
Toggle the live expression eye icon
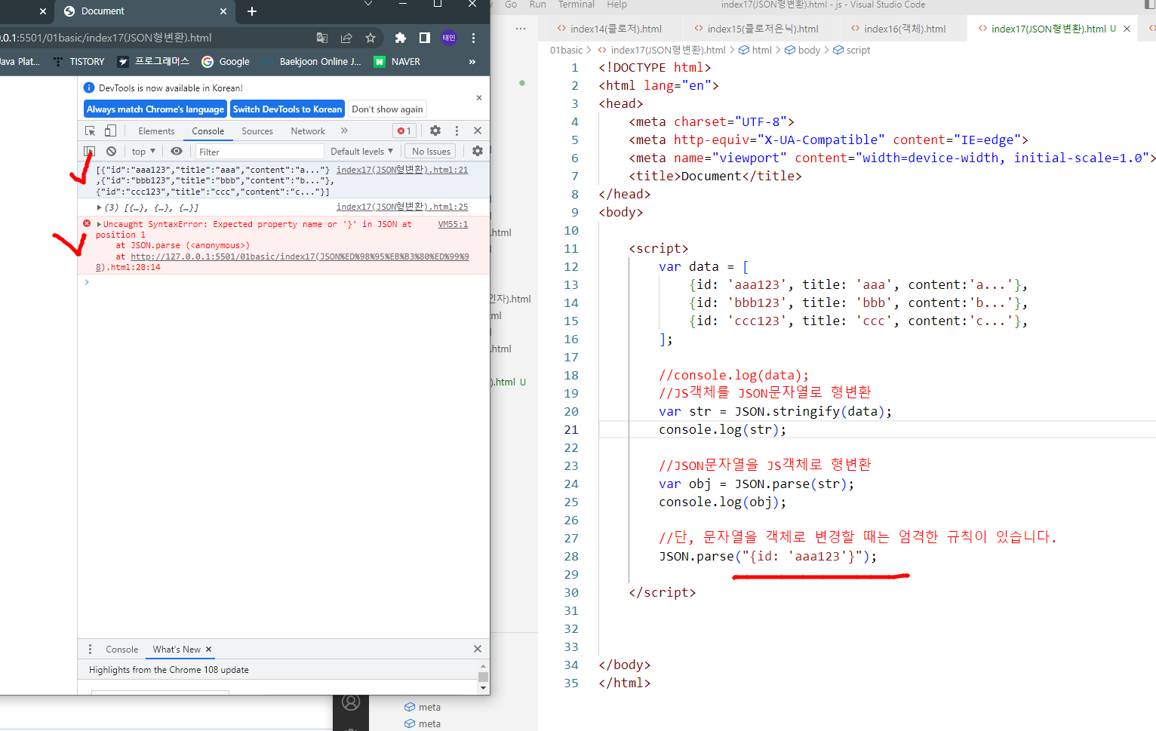pos(177,152)
